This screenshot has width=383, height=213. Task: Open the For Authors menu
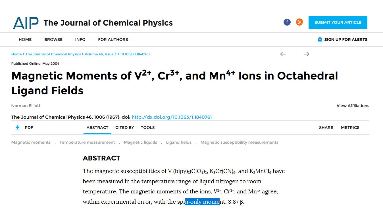113,39
